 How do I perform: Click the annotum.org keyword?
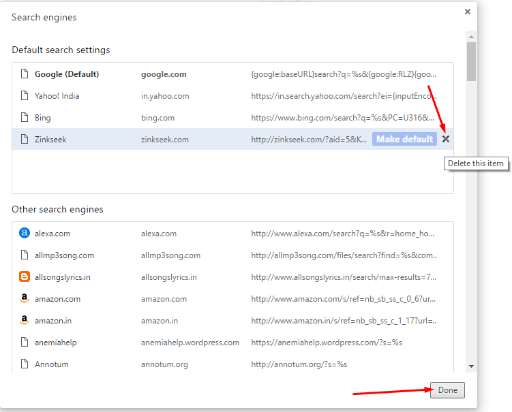[x=164, y=364]
